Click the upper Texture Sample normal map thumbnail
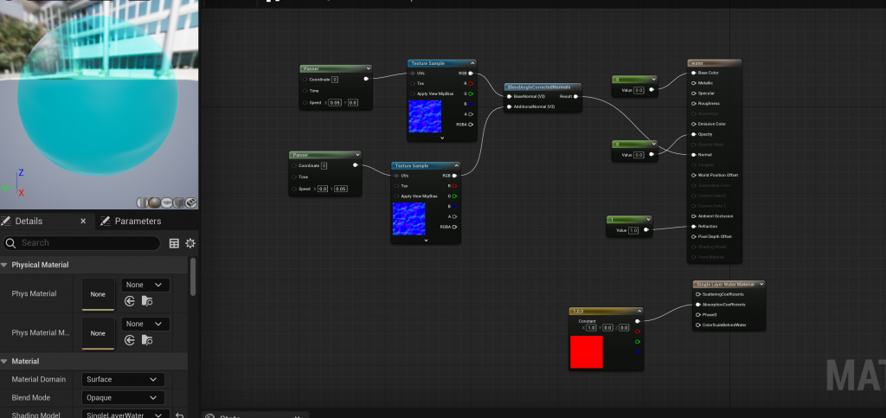This screenshot has width=886, height=418. tap(425, 117)
